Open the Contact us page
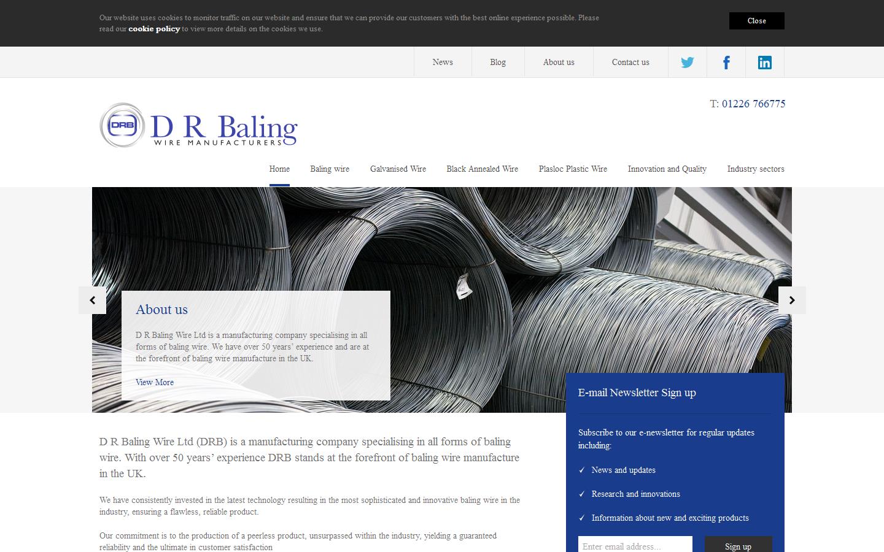 tap(630, 62)
